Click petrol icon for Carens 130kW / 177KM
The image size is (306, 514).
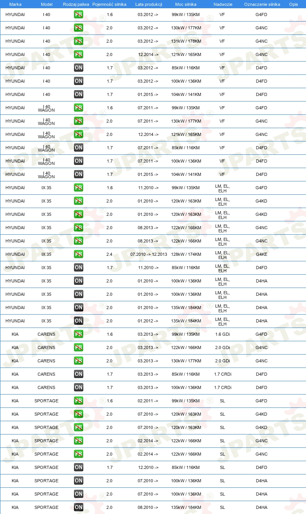[x=79, y=361]
